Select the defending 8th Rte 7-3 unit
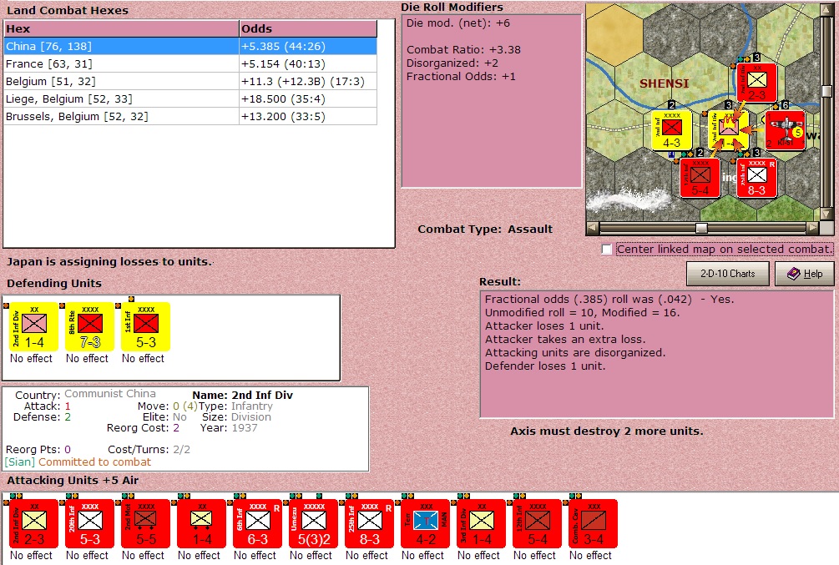The image size is (839, 565). tap(90, 326)
